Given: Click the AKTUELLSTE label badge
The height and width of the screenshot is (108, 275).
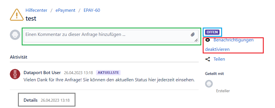Looking at the screenshot, I should (x=108, y=73).
